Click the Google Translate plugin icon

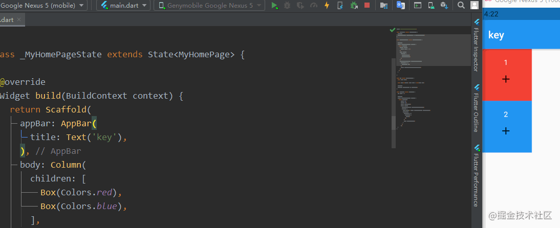(401, 5)
